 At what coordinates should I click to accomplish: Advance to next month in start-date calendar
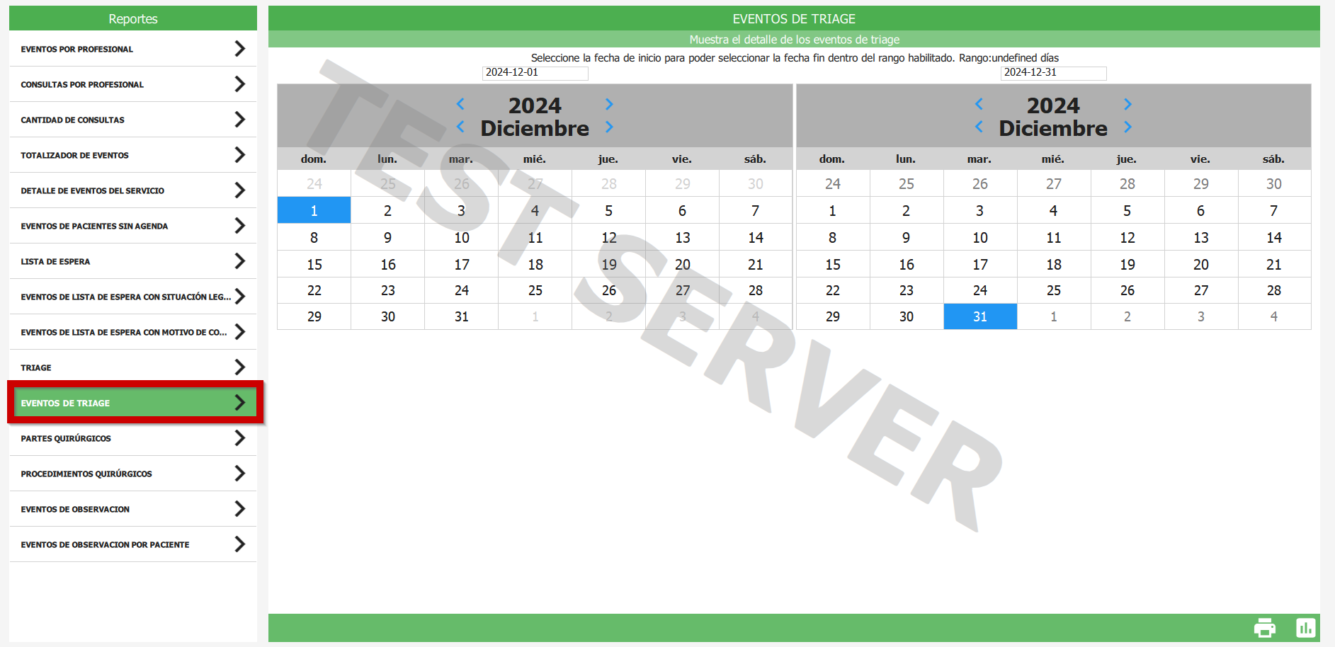coord(609,127)
